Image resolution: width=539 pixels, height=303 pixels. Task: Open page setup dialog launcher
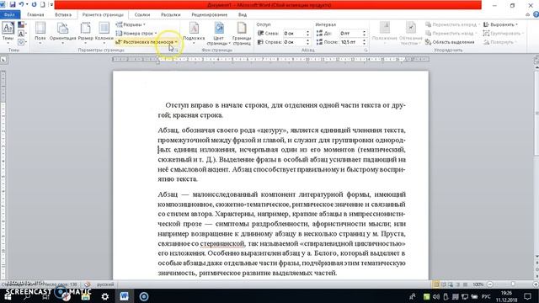[x=177, y=50]
